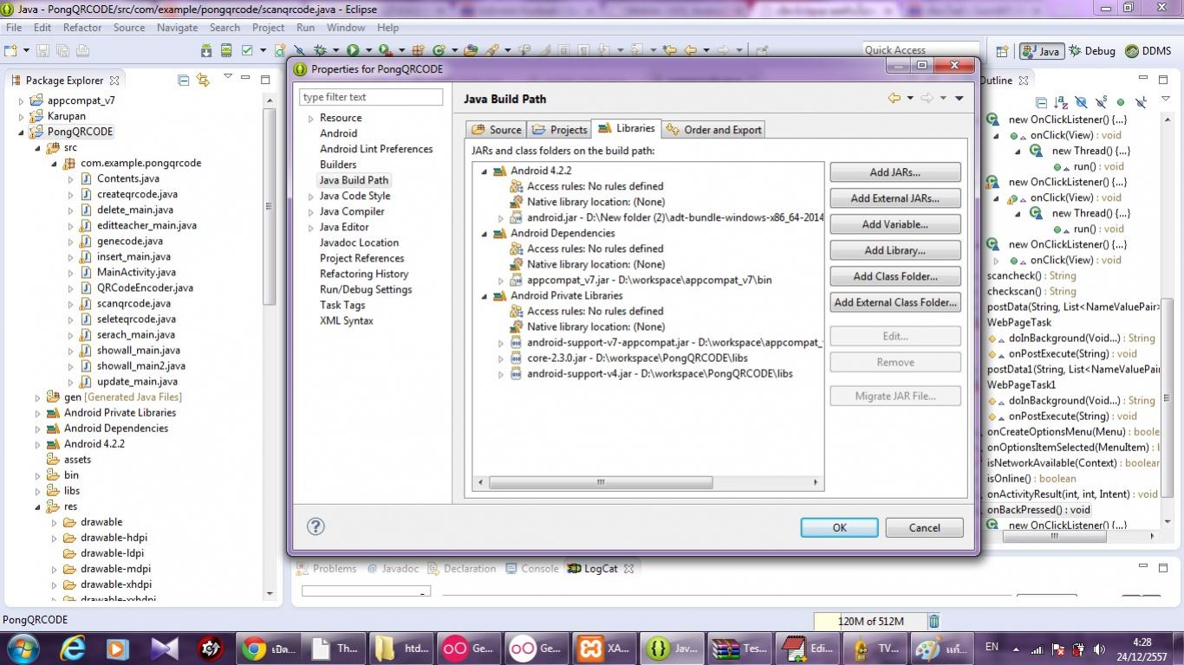Open the Source tab
Viewport: 1184px width, 665px height.
click(497, 130)
